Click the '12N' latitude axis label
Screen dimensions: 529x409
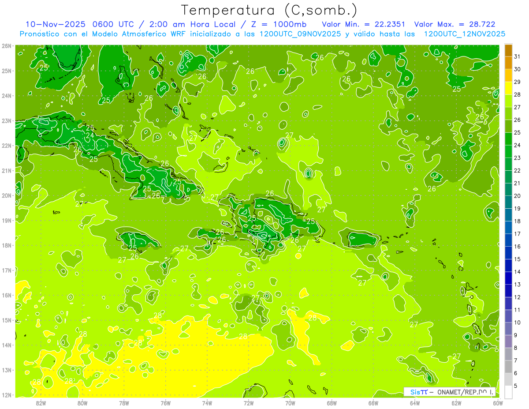tap(7, 395)
